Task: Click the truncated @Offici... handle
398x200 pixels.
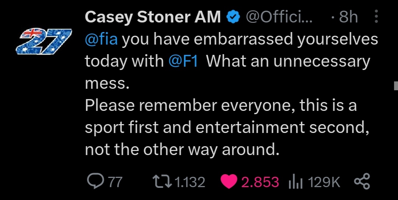Action: [x=279, y=17]
